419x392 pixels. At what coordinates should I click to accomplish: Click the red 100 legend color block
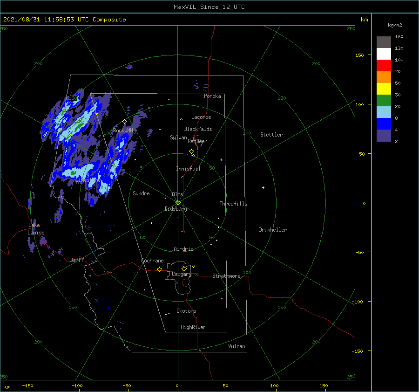(x=384, y=65)
